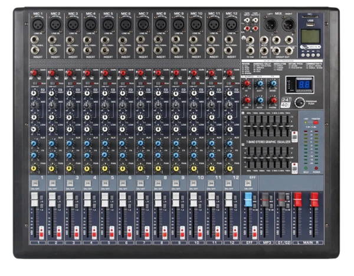Click the MIX RIGHT XLR output
The width and height of the screenshot is (354, 276).
click(289, 24)
